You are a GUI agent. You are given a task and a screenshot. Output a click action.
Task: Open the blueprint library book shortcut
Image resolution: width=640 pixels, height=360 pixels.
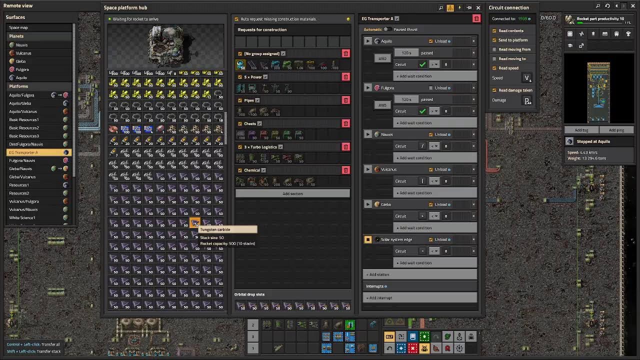pyautogui.click(x=412, y=336)
